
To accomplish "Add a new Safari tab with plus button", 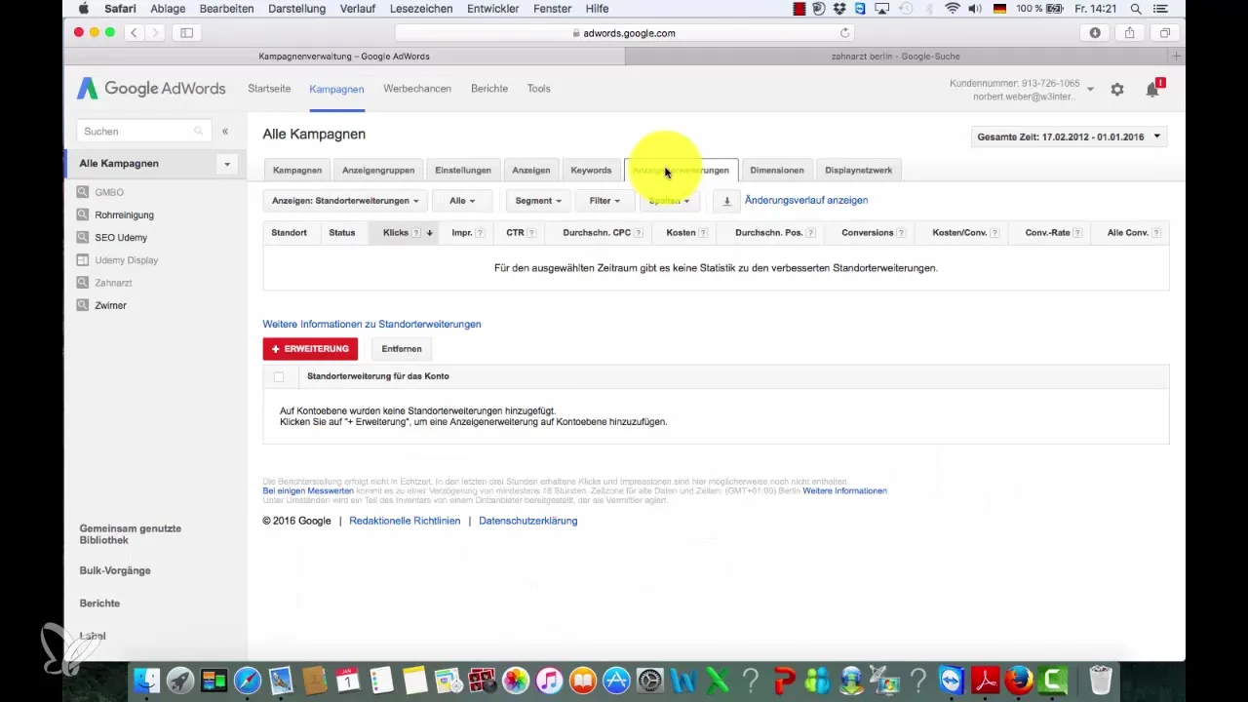I will [1177, 57].
